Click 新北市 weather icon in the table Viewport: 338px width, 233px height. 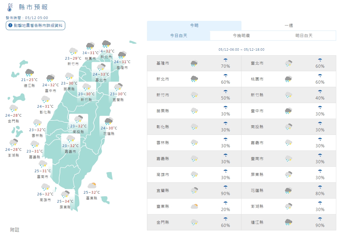(x=194, y=79)
